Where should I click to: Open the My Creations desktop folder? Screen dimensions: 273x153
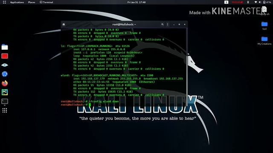264,41
